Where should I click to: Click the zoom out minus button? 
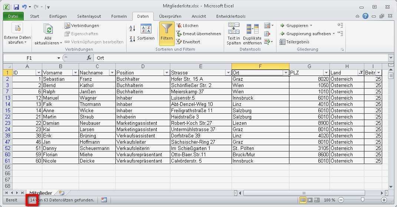[x=341, y=200]
